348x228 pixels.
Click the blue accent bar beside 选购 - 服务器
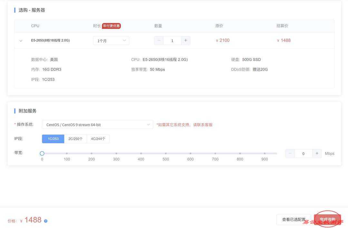(x=14, y=10)
